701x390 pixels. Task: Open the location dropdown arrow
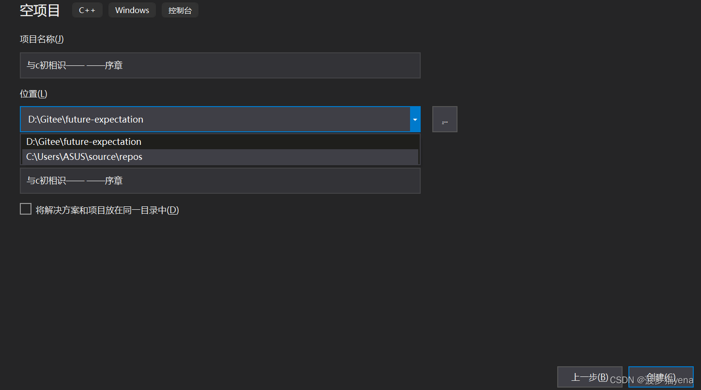tap(415, 119)
